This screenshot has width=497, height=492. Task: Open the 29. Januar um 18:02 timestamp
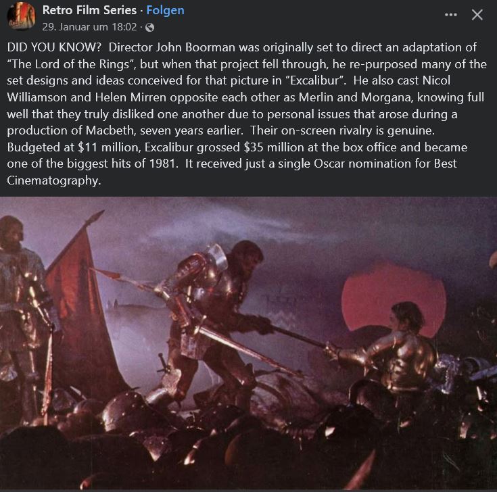(x=89, y=28)
